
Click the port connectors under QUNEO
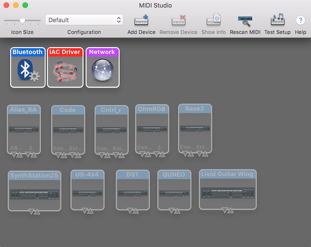coord(174,211)
